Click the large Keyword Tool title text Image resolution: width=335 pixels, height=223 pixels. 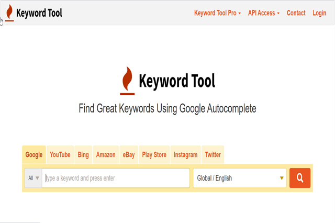pyautogui.click(x=177, y=81)
